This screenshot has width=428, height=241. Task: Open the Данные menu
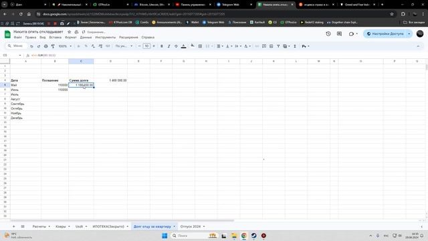[x=86, y=37]
